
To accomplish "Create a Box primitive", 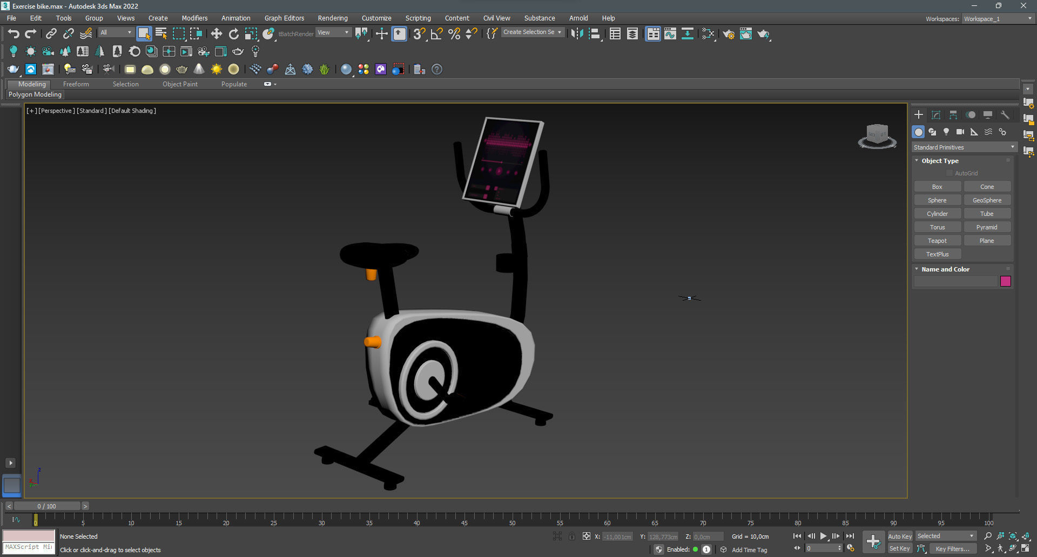I will 937,187.
